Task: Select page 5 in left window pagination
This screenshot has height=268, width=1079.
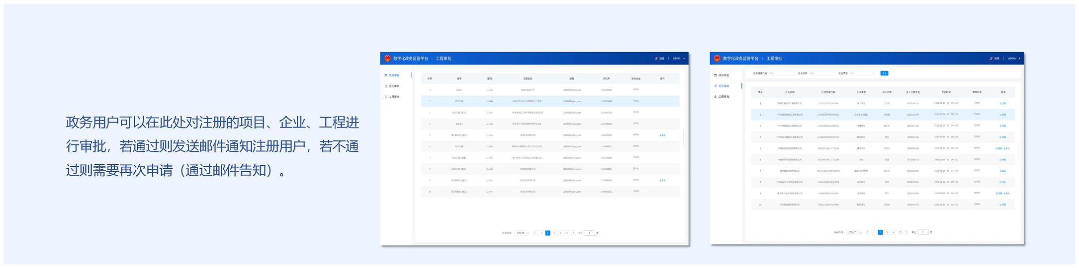Action: click(x=567, y=233)
